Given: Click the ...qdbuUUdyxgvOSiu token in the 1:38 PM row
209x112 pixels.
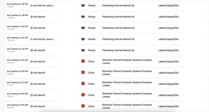Looking at the screenshot, I should pos(168,5).
